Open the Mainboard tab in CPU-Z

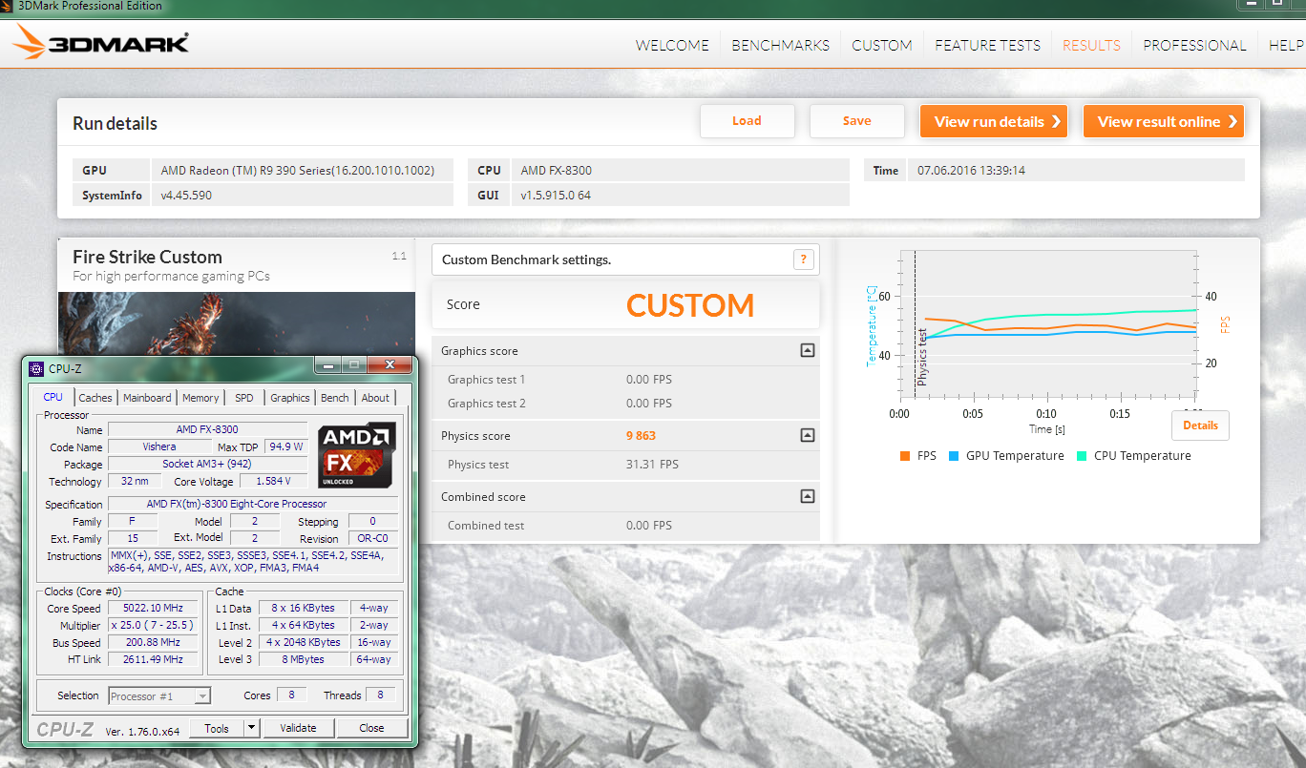[147, 398]
